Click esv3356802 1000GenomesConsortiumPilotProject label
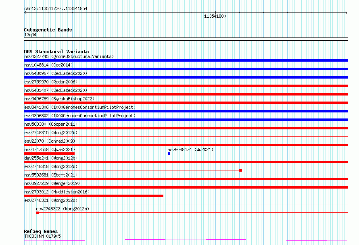Screen dimensions: 359x245 [80, 116]
